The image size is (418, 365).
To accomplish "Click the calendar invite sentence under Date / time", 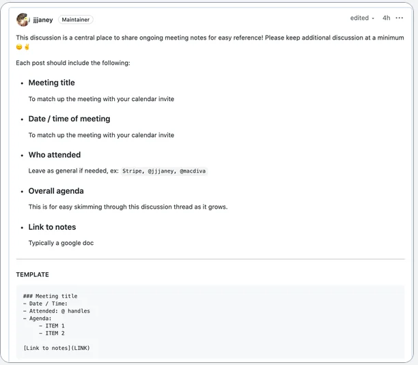I will pos(101,135).
